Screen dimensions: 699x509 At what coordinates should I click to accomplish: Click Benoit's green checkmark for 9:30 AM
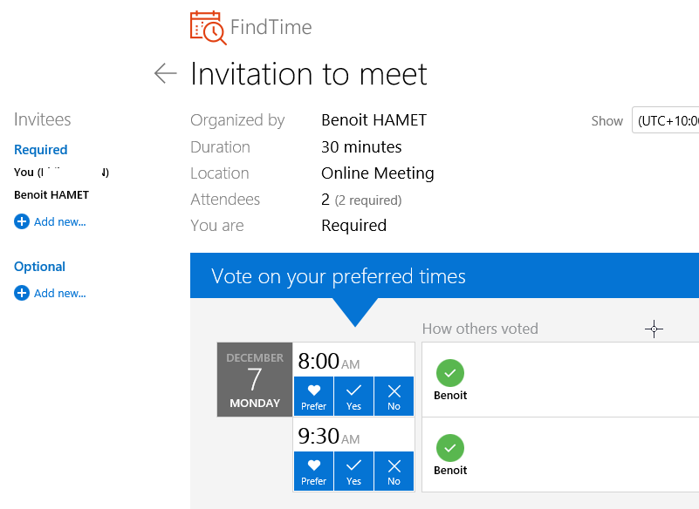pyautogui.click(x=450, y=448)
